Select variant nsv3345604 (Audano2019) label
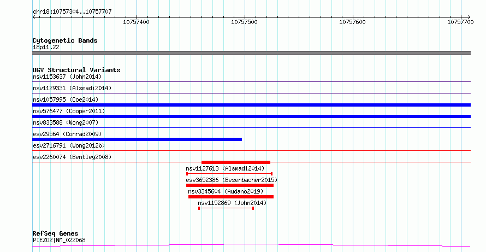Viewport: 486px width, 252px height. pyautogui.click(x=226, y=191)
